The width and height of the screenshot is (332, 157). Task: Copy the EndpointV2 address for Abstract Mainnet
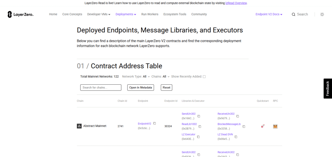tap(155, 123)
